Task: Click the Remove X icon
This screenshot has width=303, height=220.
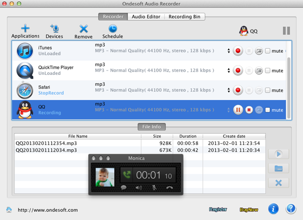Action: pos(83,29)
